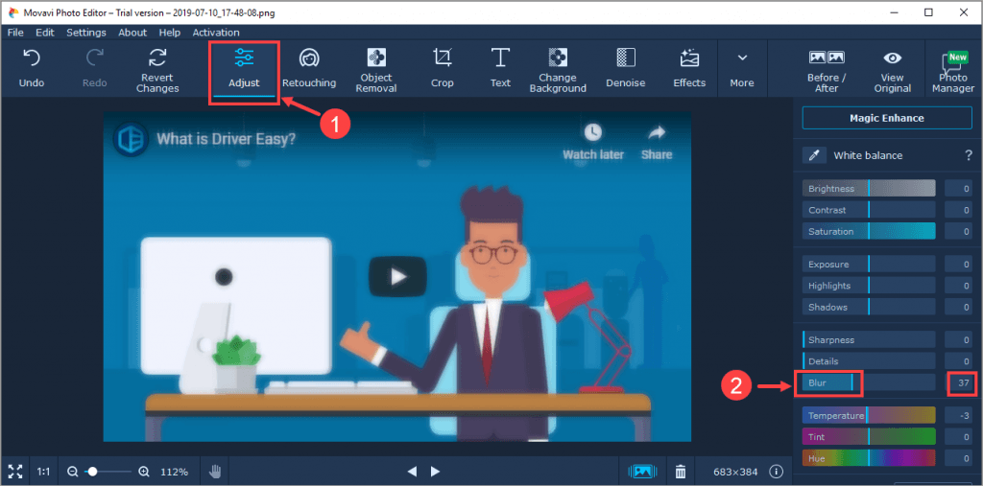
Task: Click the Redo button
Action: coord(95,69)
